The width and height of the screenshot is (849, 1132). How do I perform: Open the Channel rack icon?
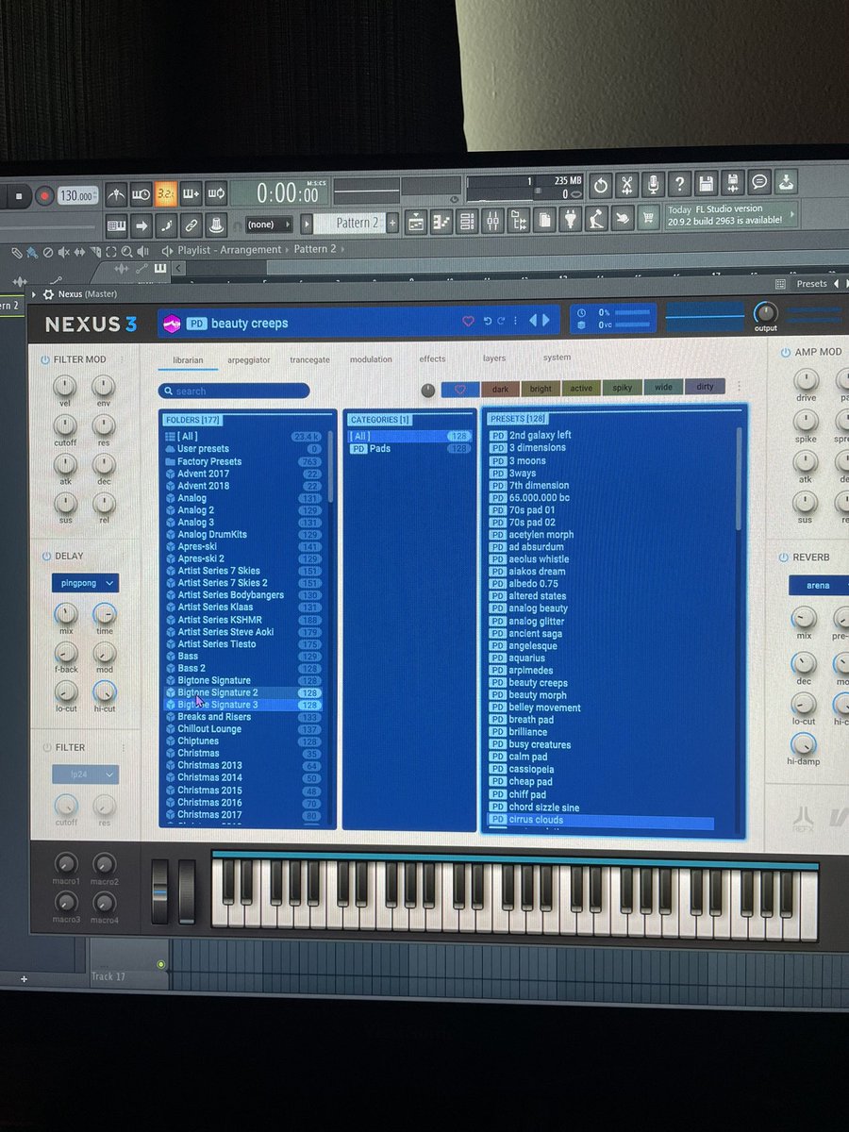[467, 223]
